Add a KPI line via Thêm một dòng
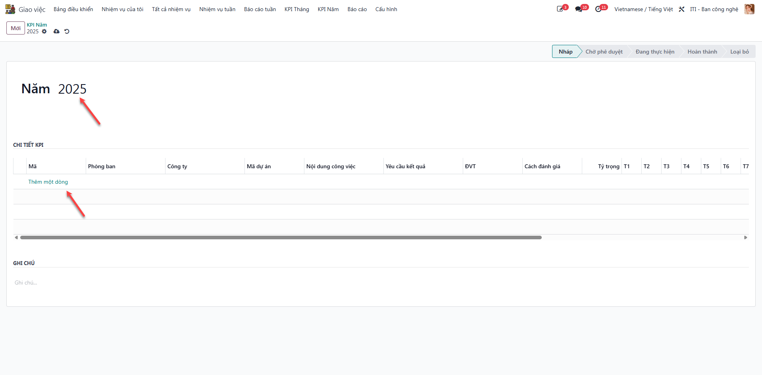Image resolution: width=762 pixels, height=375 pixels. click(48, 182)
